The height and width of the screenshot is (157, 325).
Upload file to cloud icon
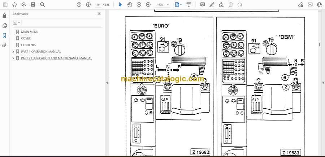coord(24,5)
